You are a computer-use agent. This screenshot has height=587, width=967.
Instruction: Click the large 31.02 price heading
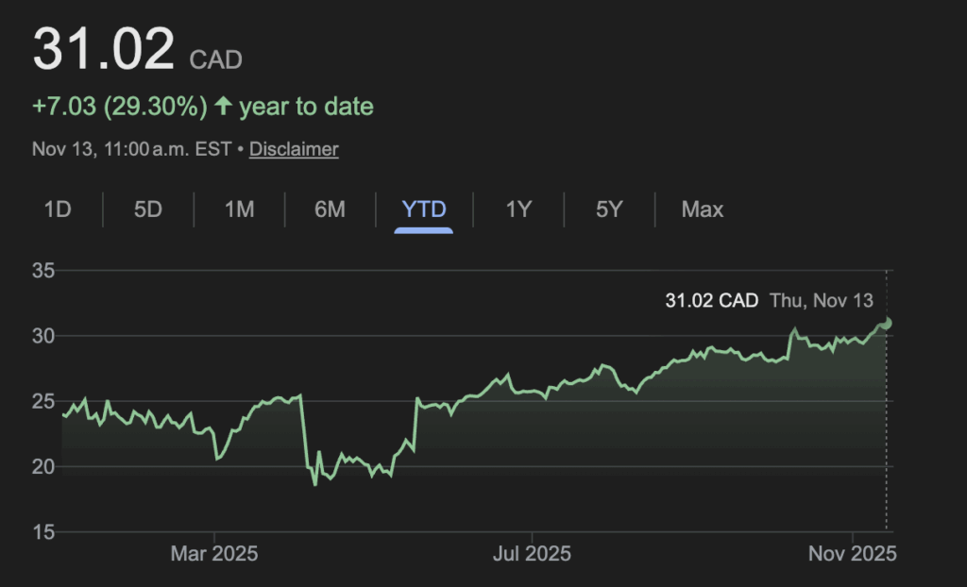coord(104,49)
